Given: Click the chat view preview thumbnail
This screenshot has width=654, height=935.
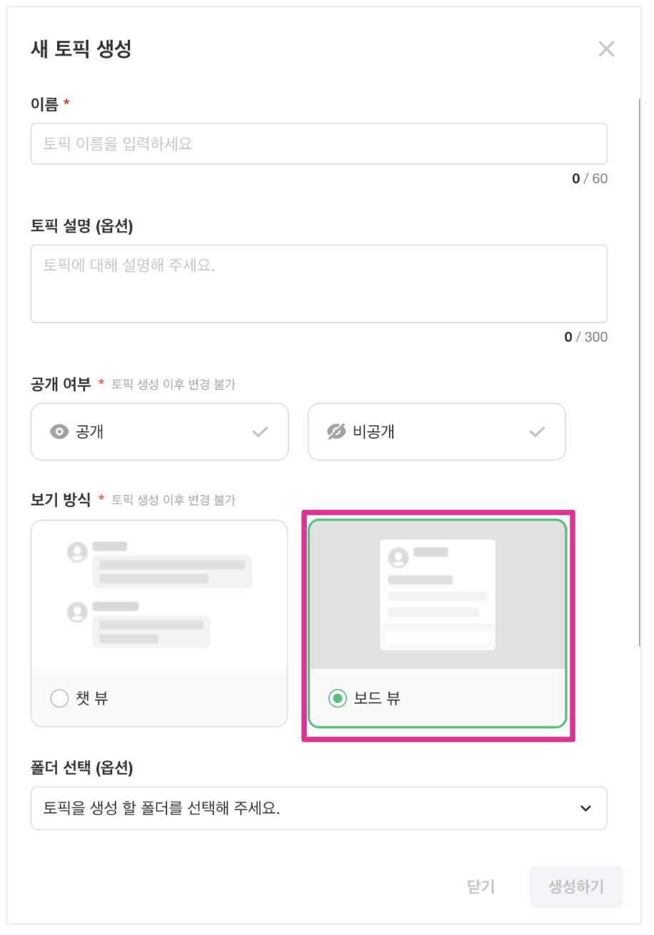Looking at the screenshot, I should click(x=159, y=595).
